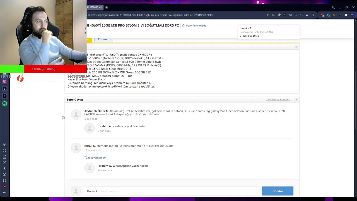Click the white tag extension icon

(346, 15)
